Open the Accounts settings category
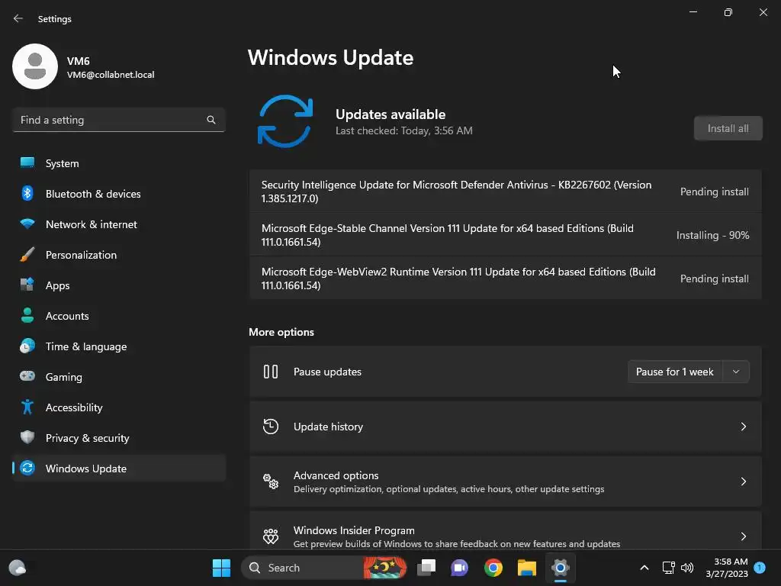Viewport: 781px width, 586px height. (x=119, y=315)
